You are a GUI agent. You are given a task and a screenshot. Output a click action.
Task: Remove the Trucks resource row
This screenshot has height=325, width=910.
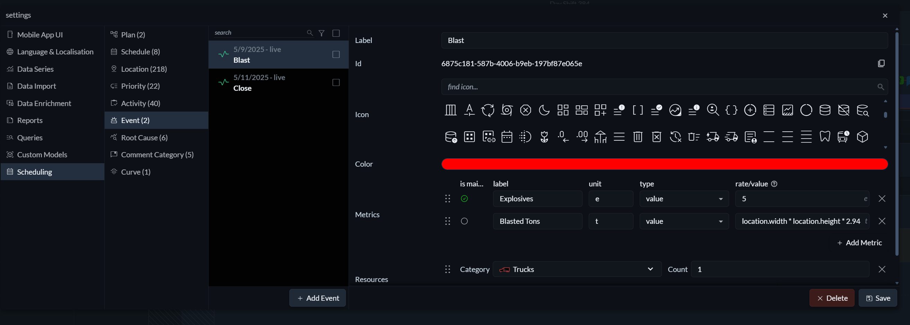pyautogui.click(x=882, y=269)
